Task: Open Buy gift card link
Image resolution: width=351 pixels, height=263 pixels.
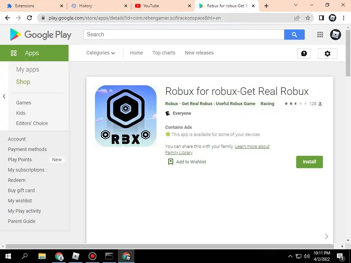Action: click(21, 190)
